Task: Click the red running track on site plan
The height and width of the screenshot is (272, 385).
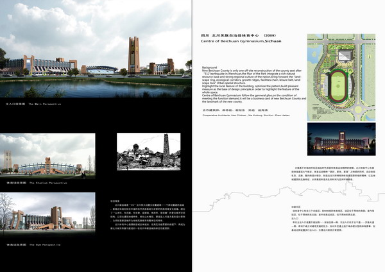Action: [x=338, y=86]
